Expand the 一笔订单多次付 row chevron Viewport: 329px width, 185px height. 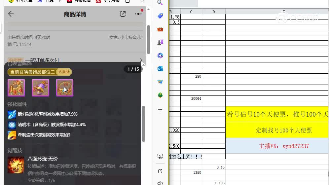pos(141,60)
